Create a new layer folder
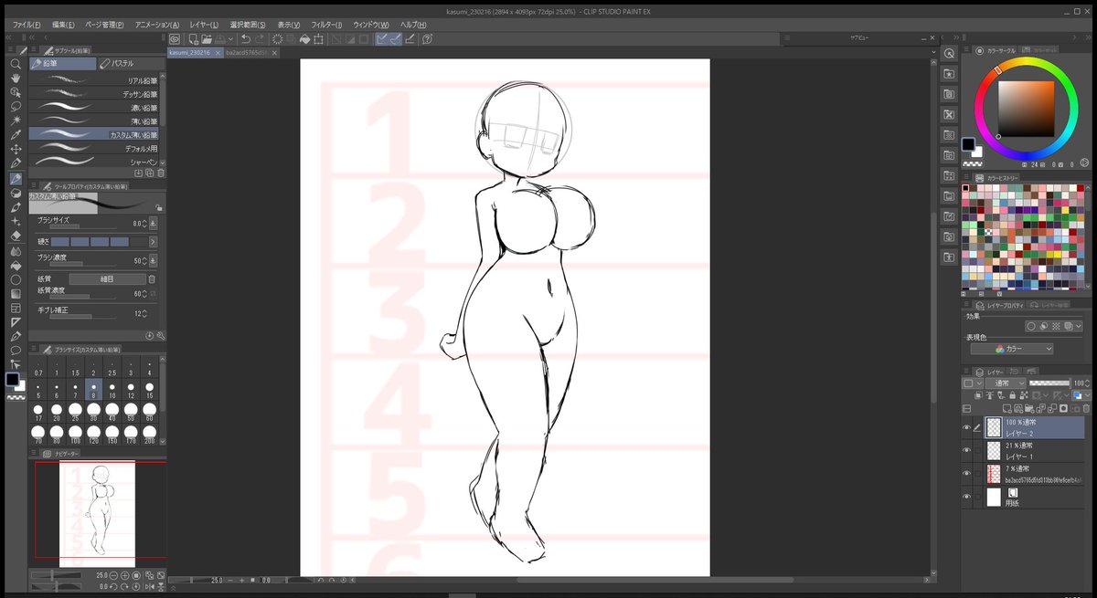 1029,409
